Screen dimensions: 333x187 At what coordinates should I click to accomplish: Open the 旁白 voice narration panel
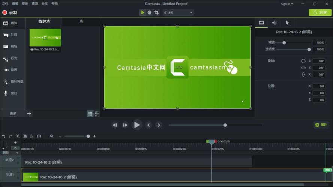(x=10, y=93)
